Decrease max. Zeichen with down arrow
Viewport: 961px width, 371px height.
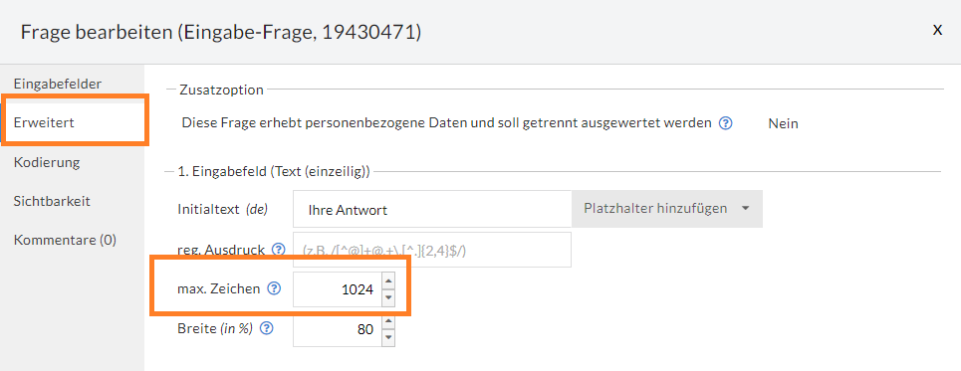coord(388,297)
